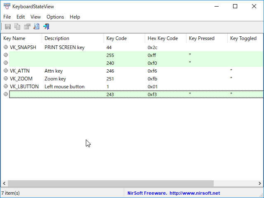Open the Edit menu
The width and height of the screenshot is (264, 198).
21,17
